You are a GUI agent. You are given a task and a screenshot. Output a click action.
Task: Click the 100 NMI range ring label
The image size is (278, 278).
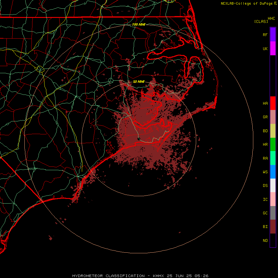tap(139, 24)
